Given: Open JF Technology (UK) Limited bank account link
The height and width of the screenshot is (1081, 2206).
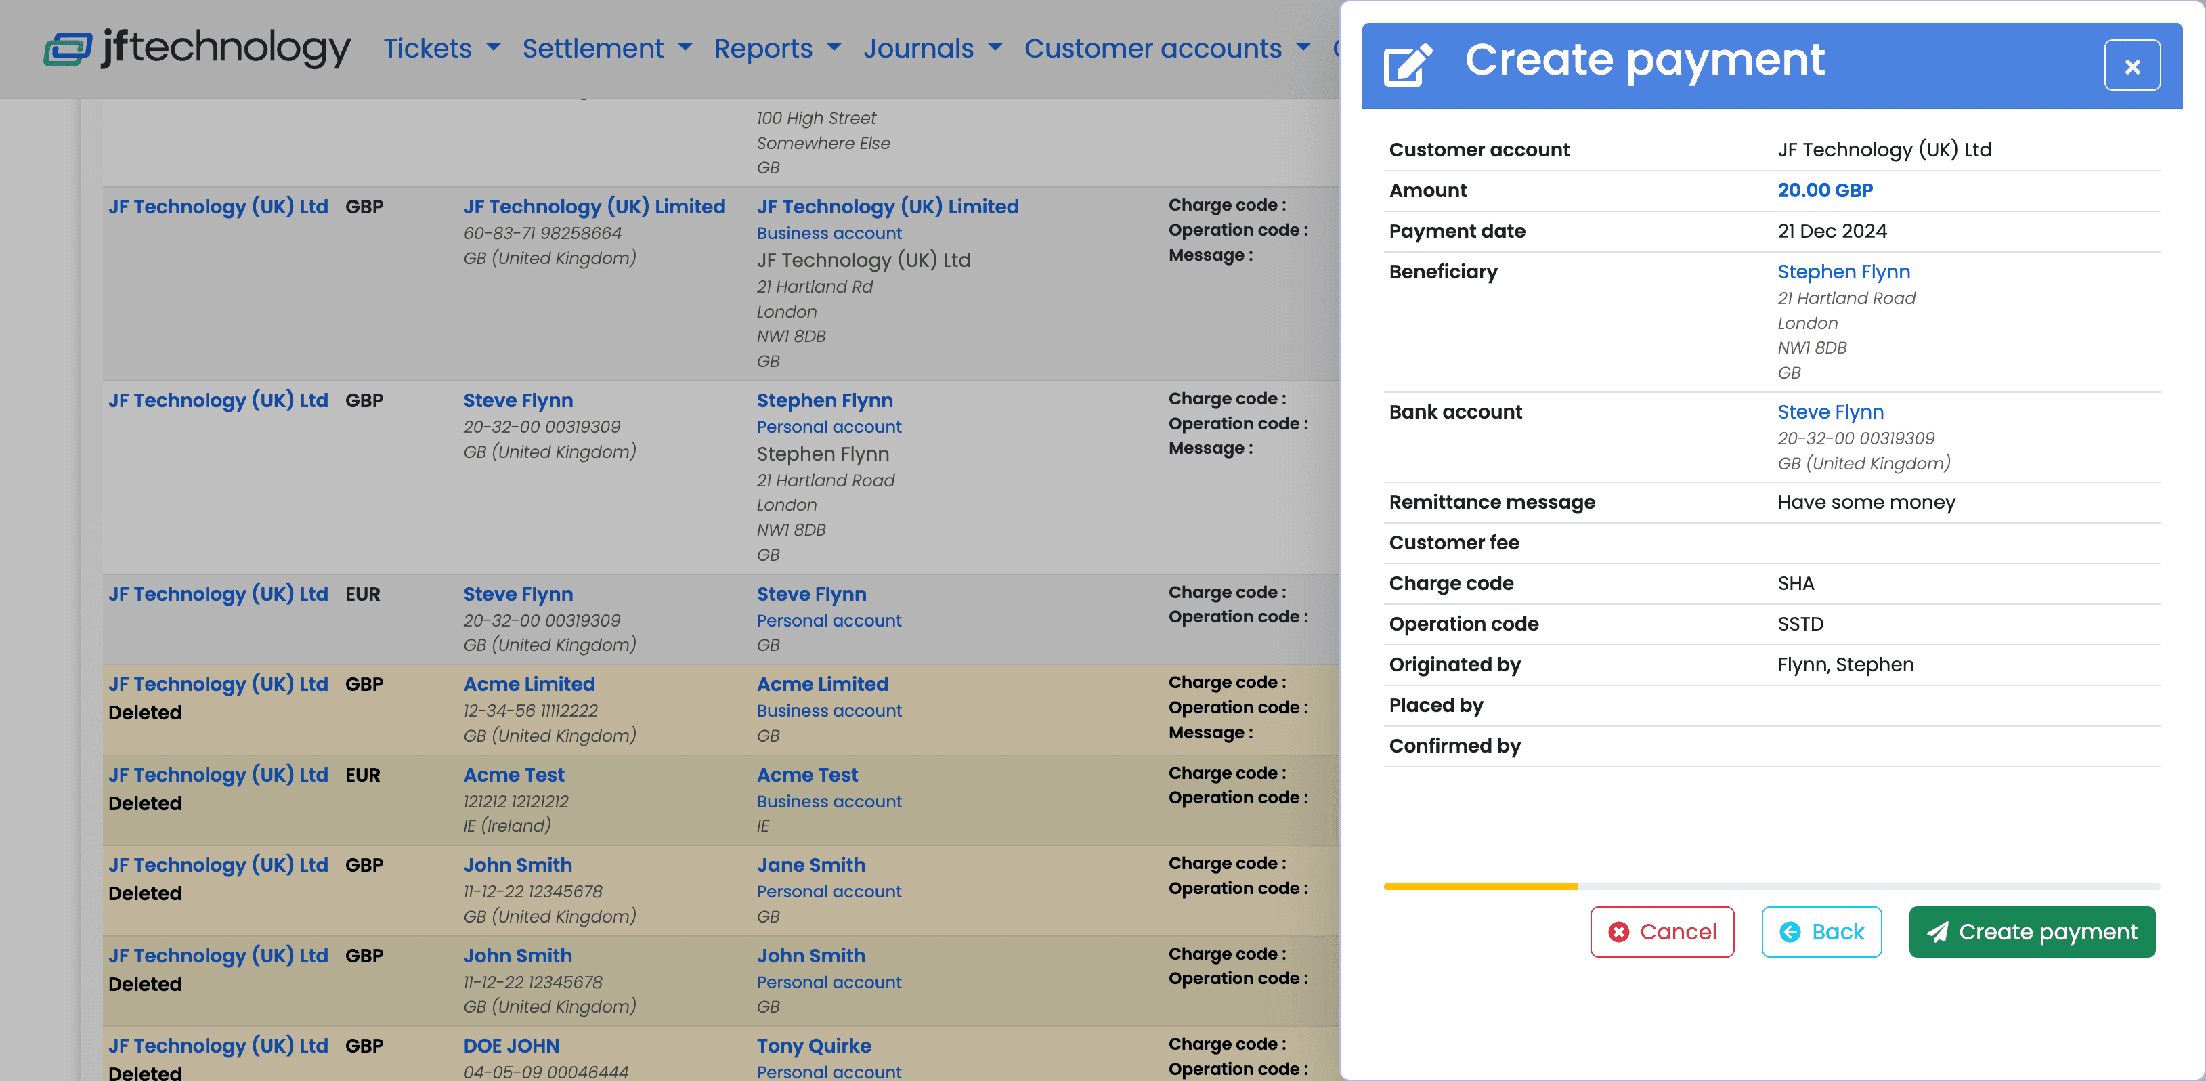Looking at the screenshot, I should [594, 207].
